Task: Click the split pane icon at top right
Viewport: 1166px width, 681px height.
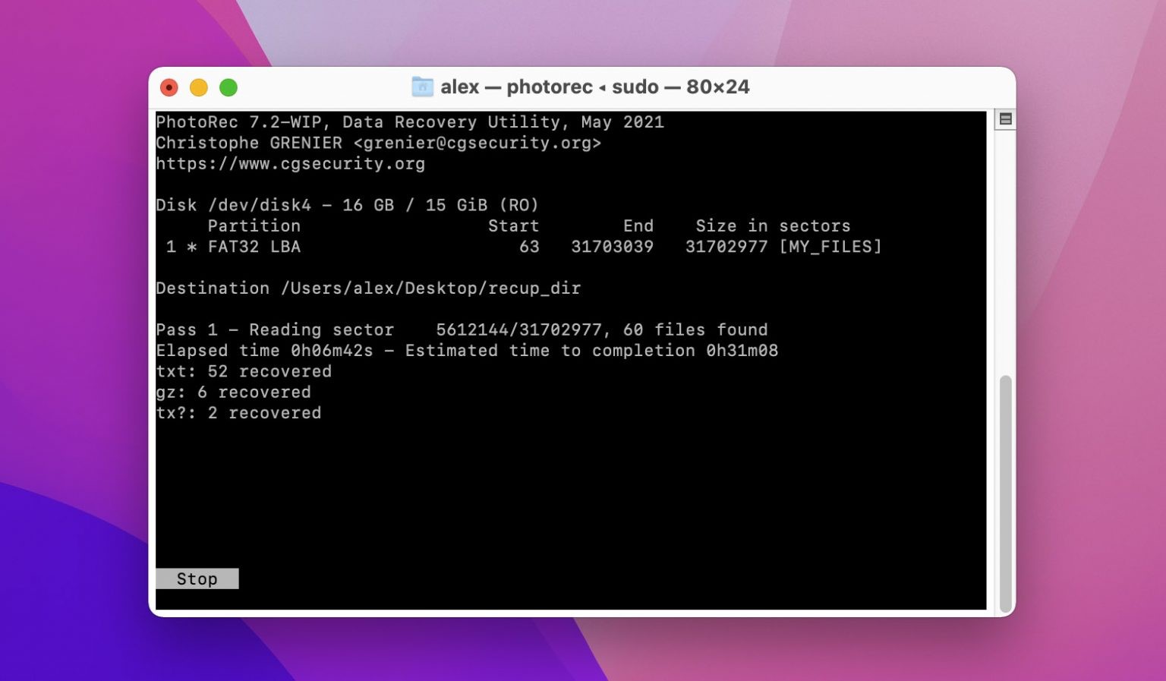Action: 1005,119
